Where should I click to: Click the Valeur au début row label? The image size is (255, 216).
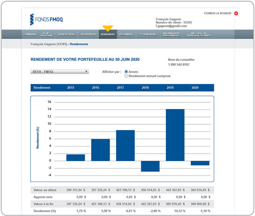point(45,190)
